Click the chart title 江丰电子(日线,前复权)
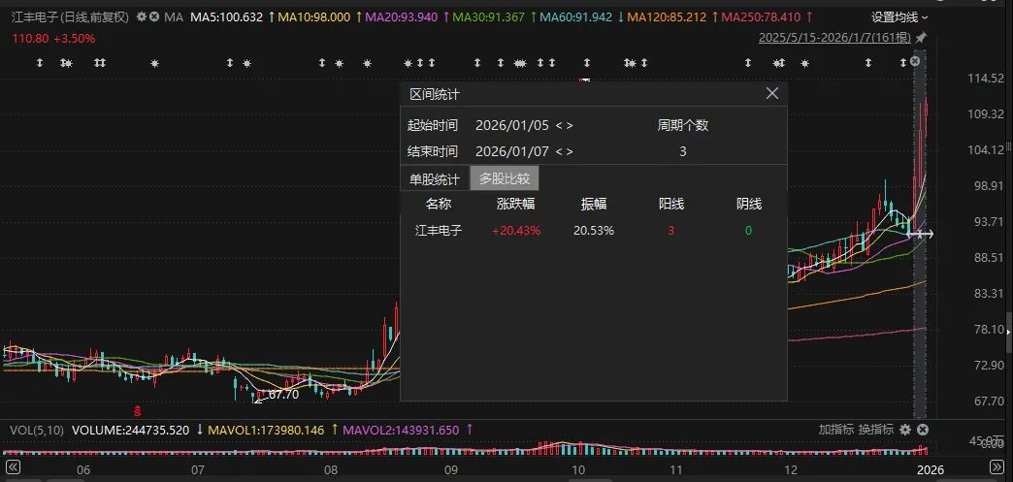 pos(71,17)
